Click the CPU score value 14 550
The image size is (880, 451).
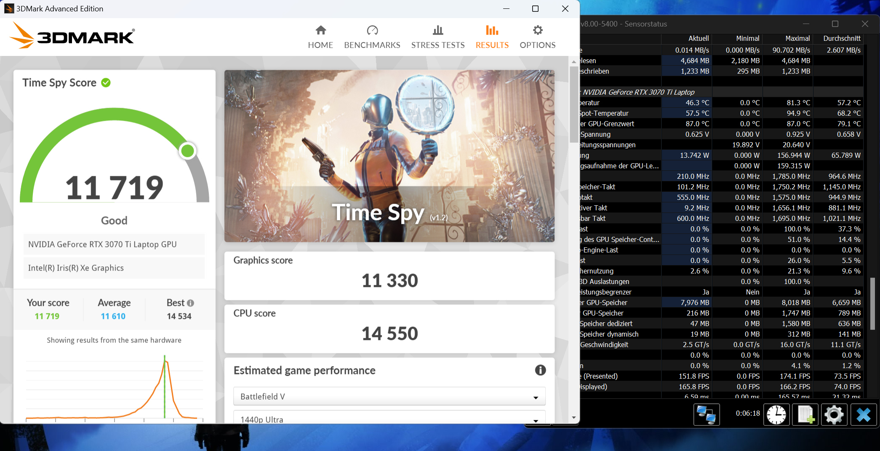click(389, 334)
